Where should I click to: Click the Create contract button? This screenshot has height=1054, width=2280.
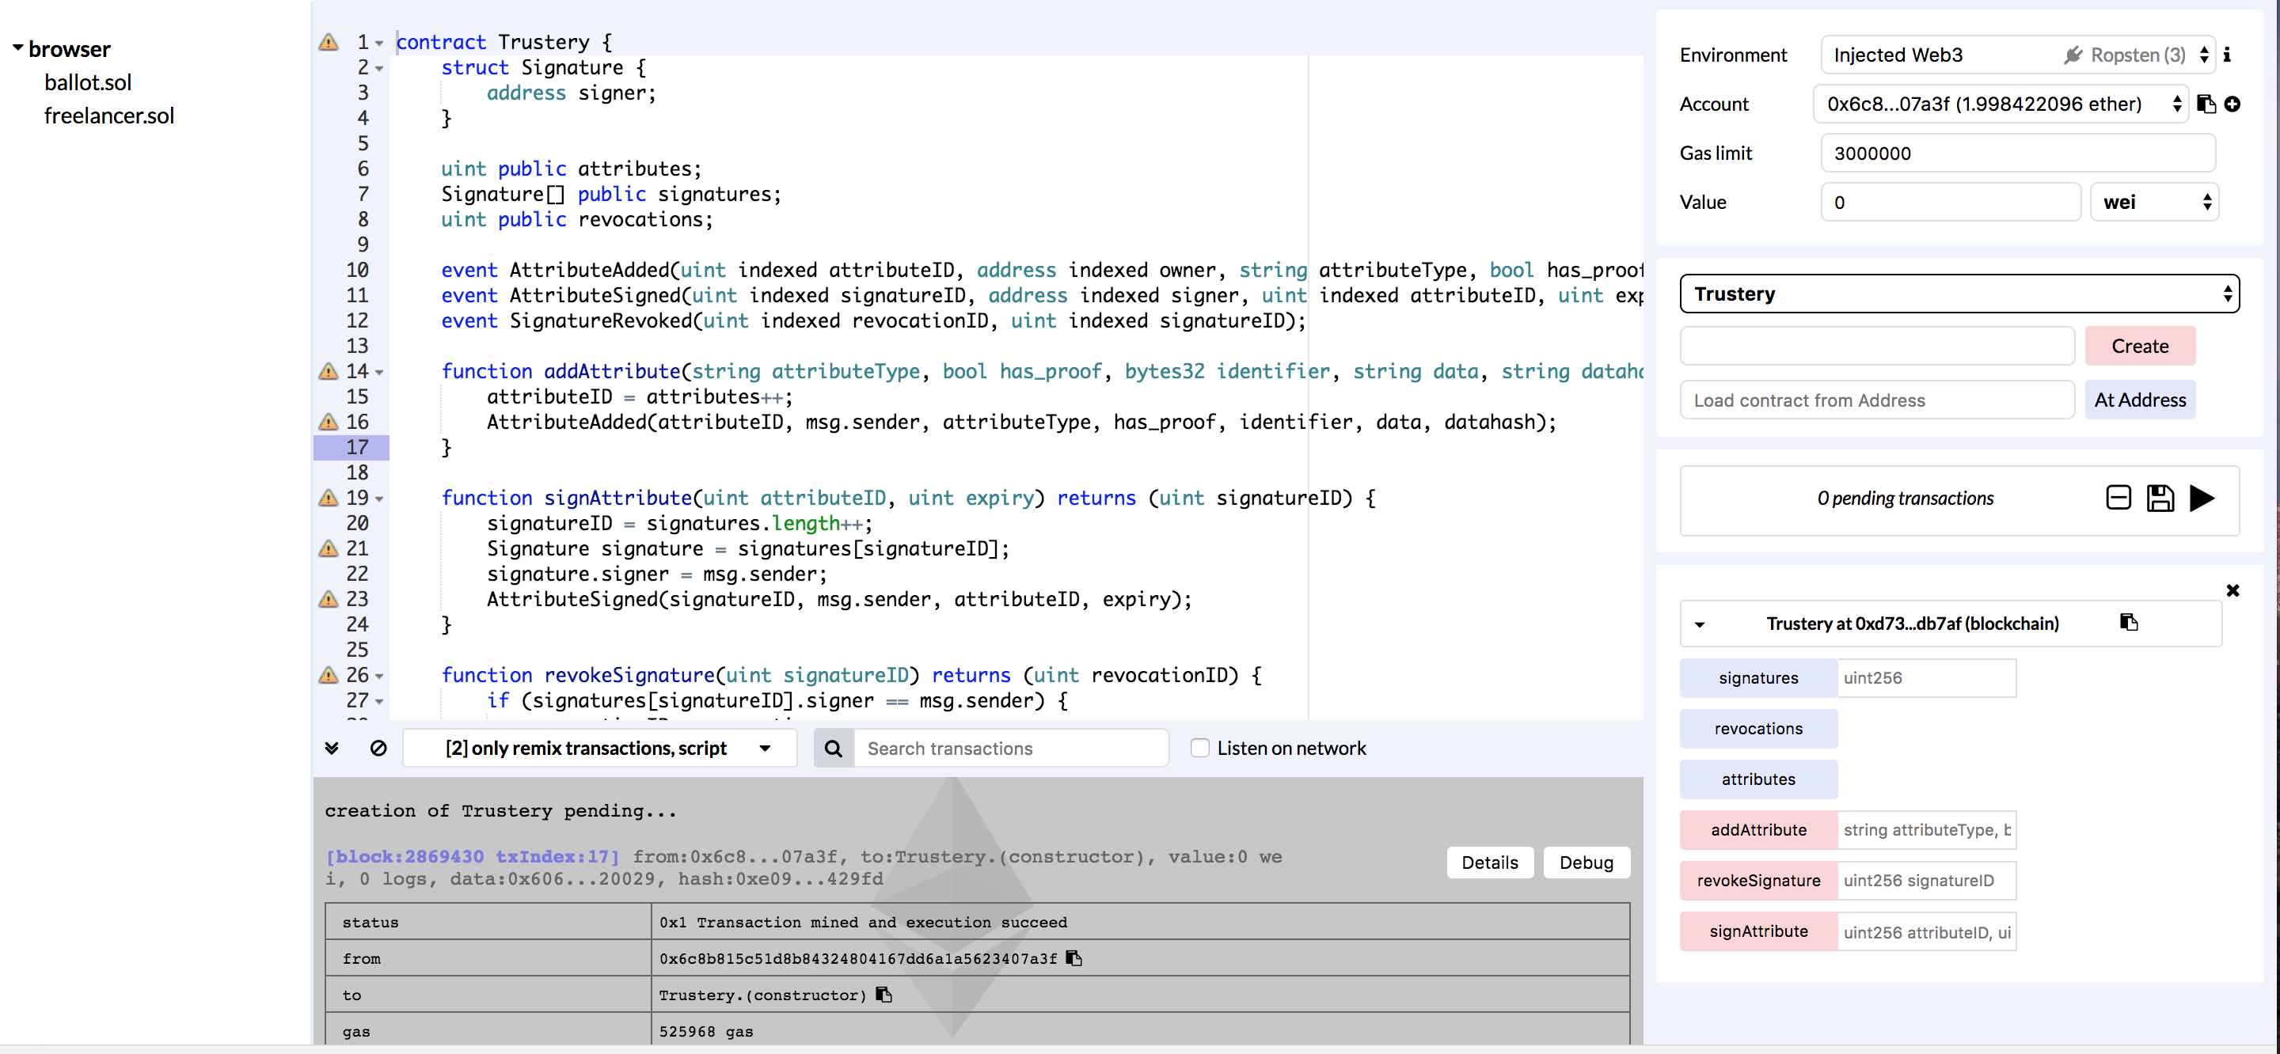click(2139, 346)
